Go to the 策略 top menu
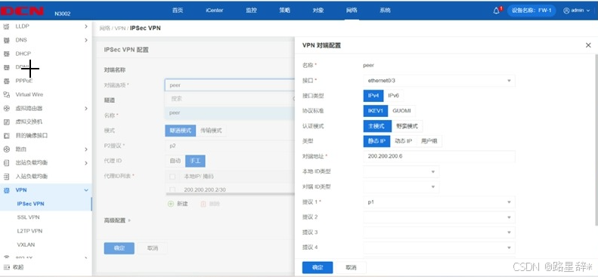 (x=284, y=11)
